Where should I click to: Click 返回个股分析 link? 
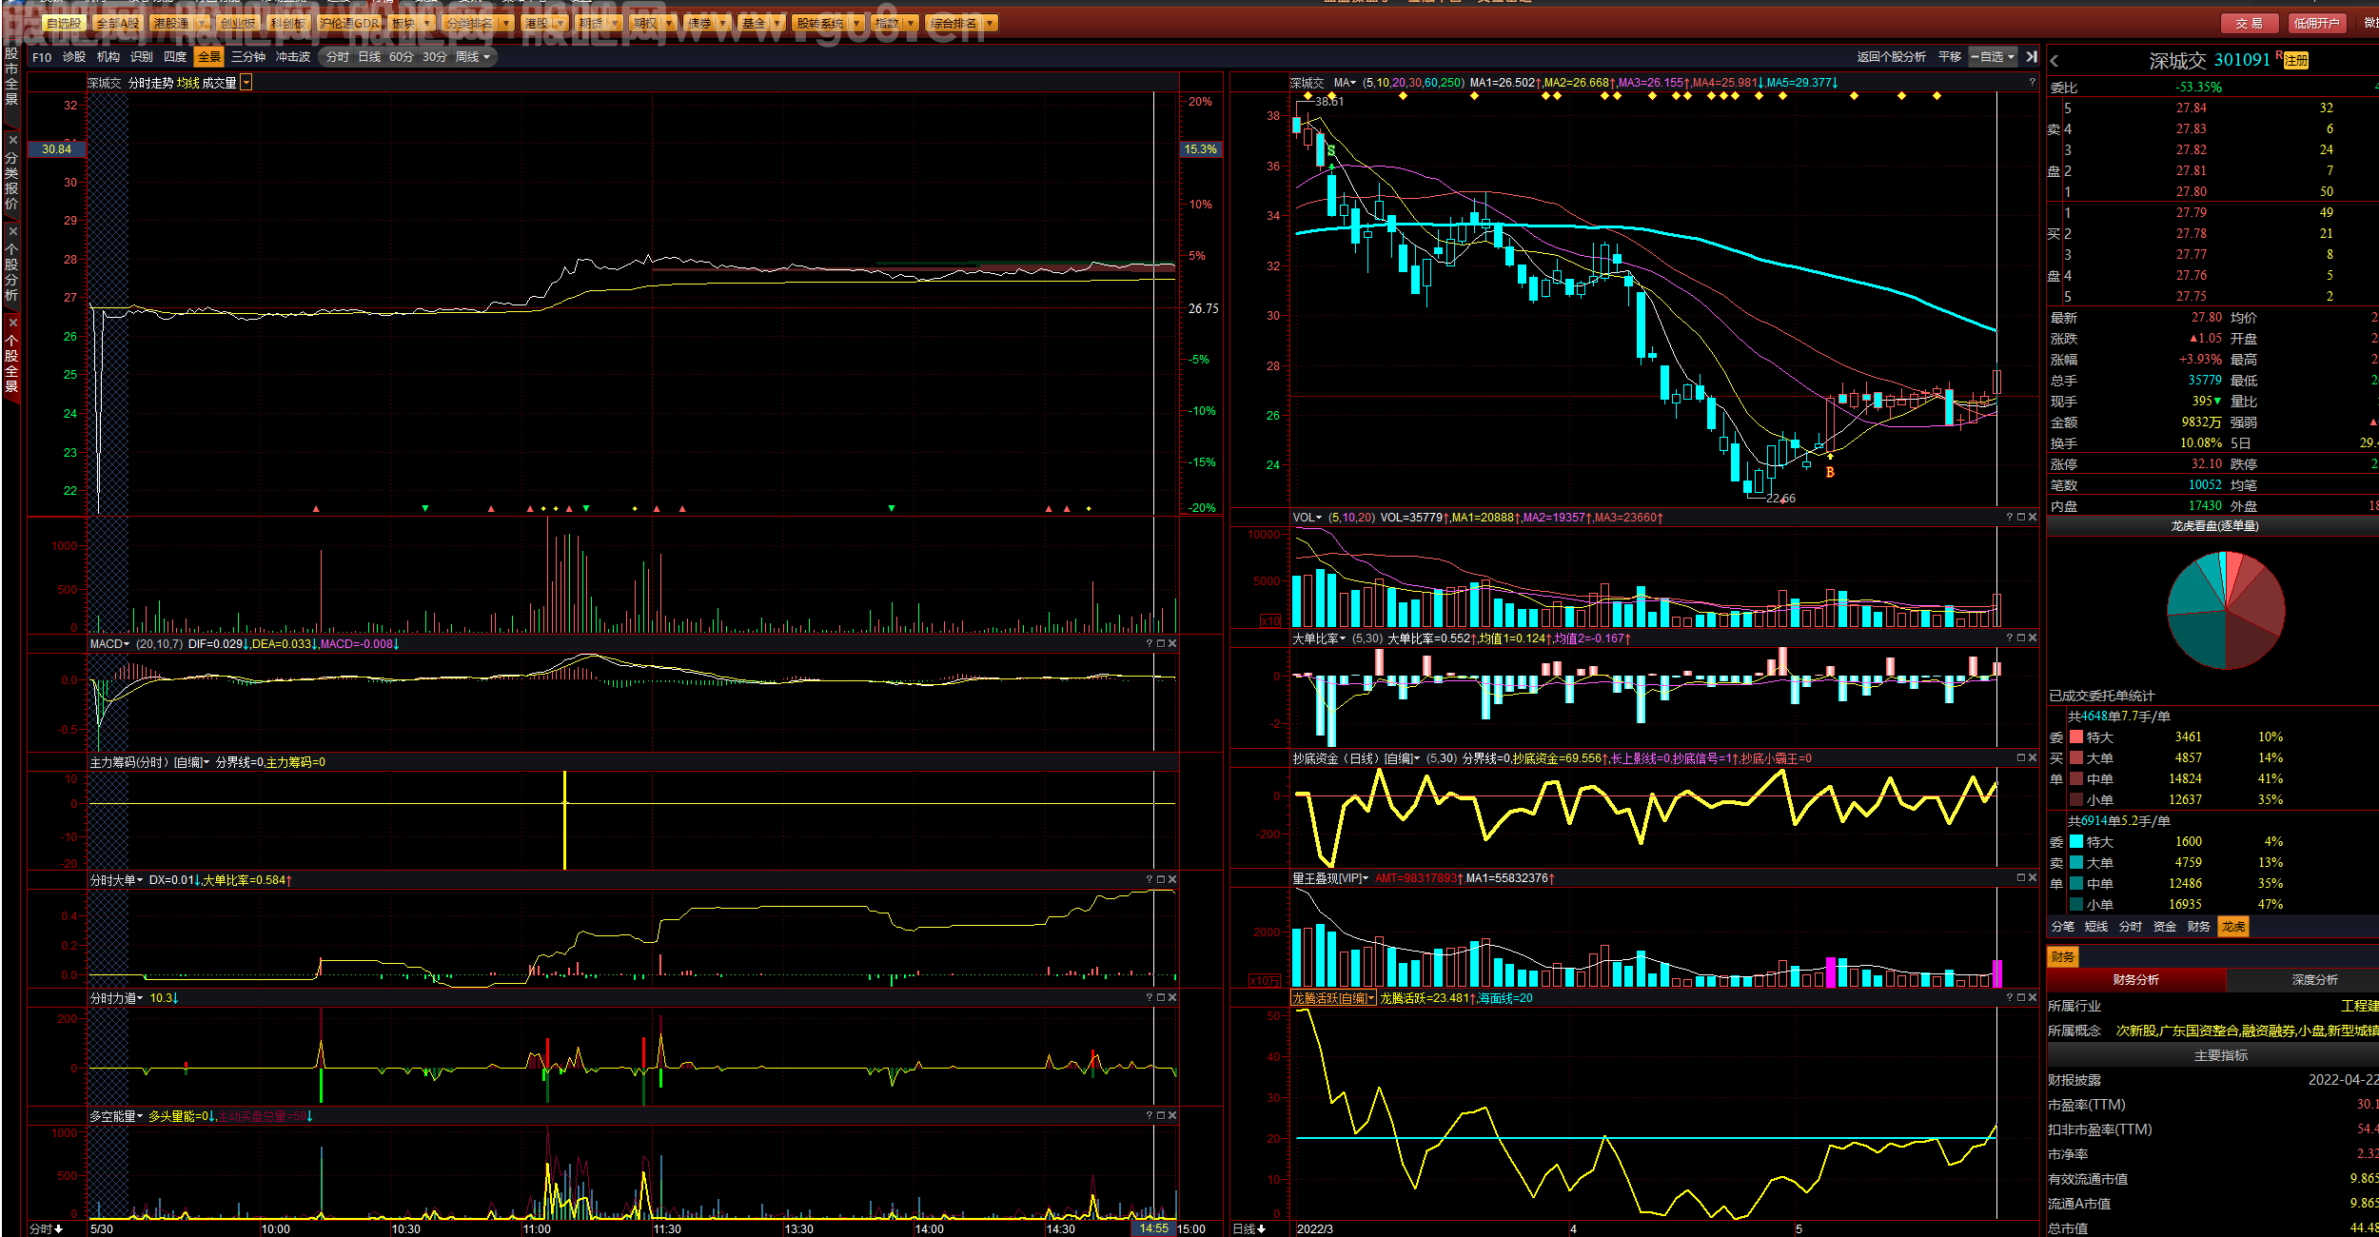1892,57
